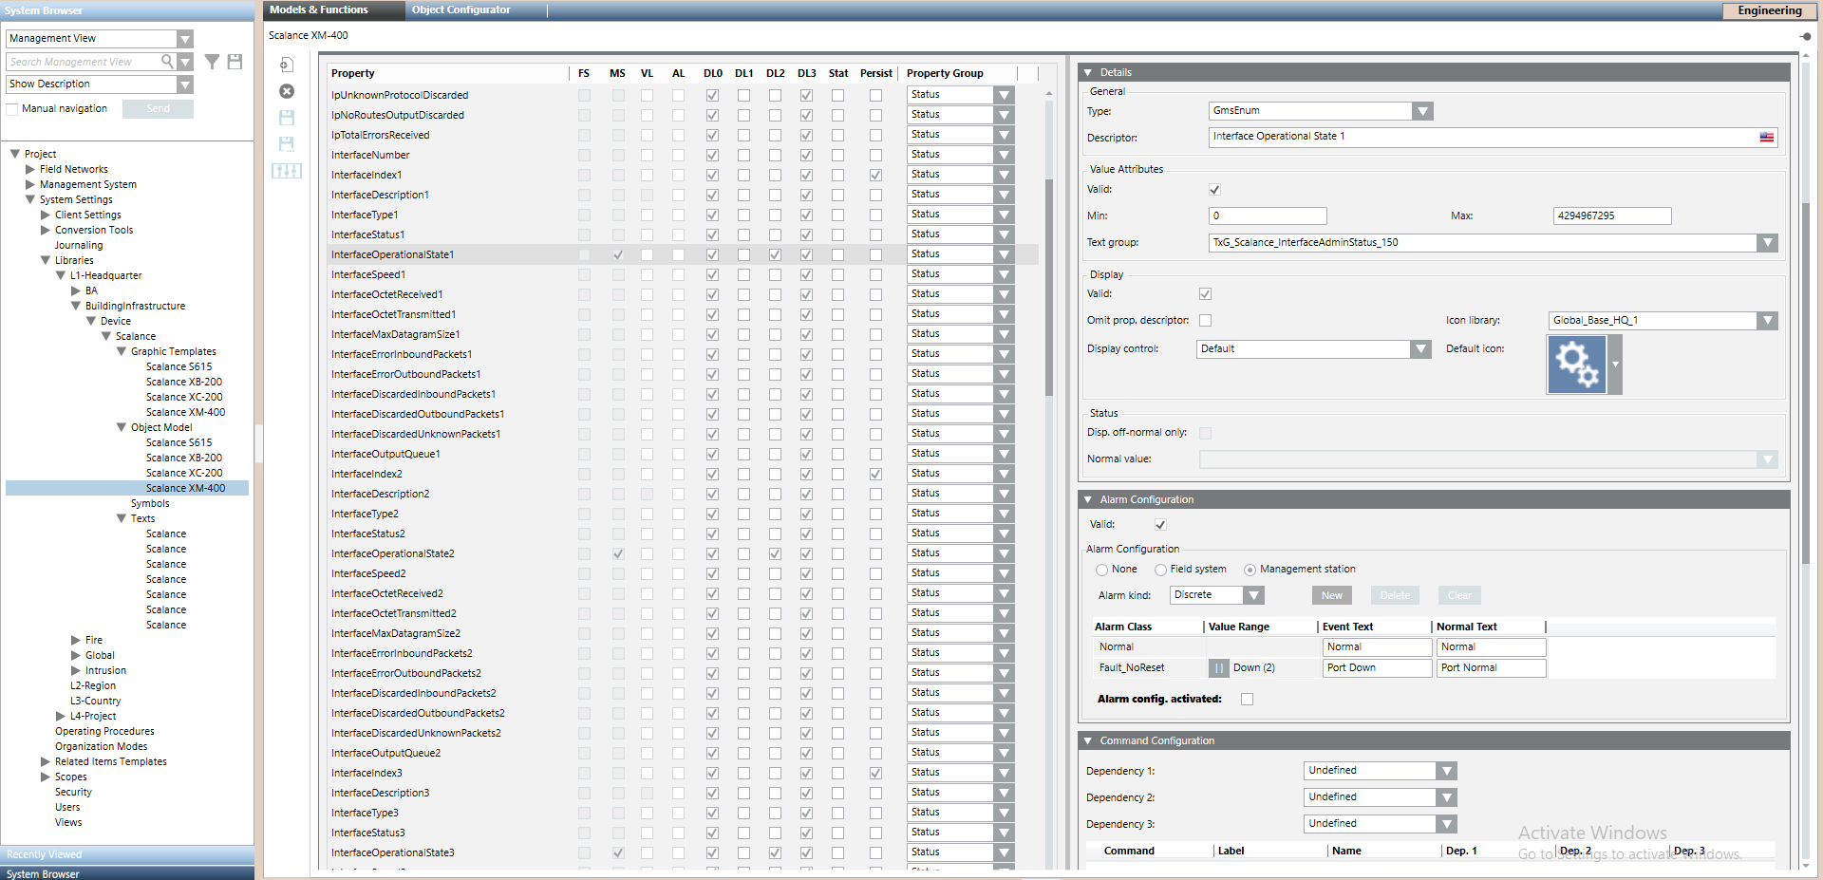1823x880 pixels.
Task: Expand the Field Networks tree node
Action: 29,169
